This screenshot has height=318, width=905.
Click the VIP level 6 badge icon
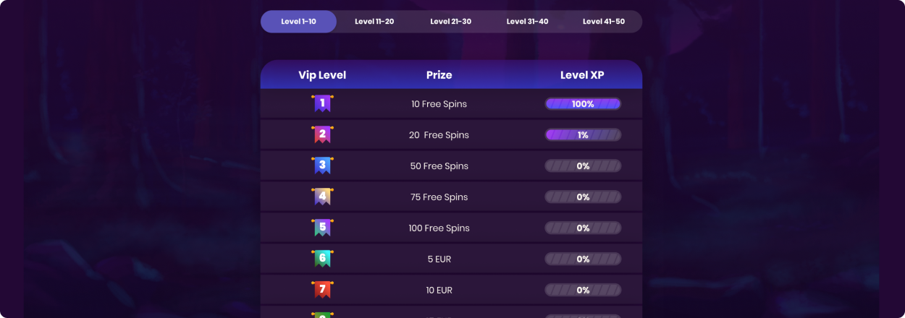(322, 259)
